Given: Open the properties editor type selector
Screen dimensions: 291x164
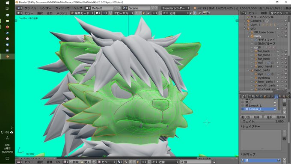Looking at the screenshot, I should 243,96.
